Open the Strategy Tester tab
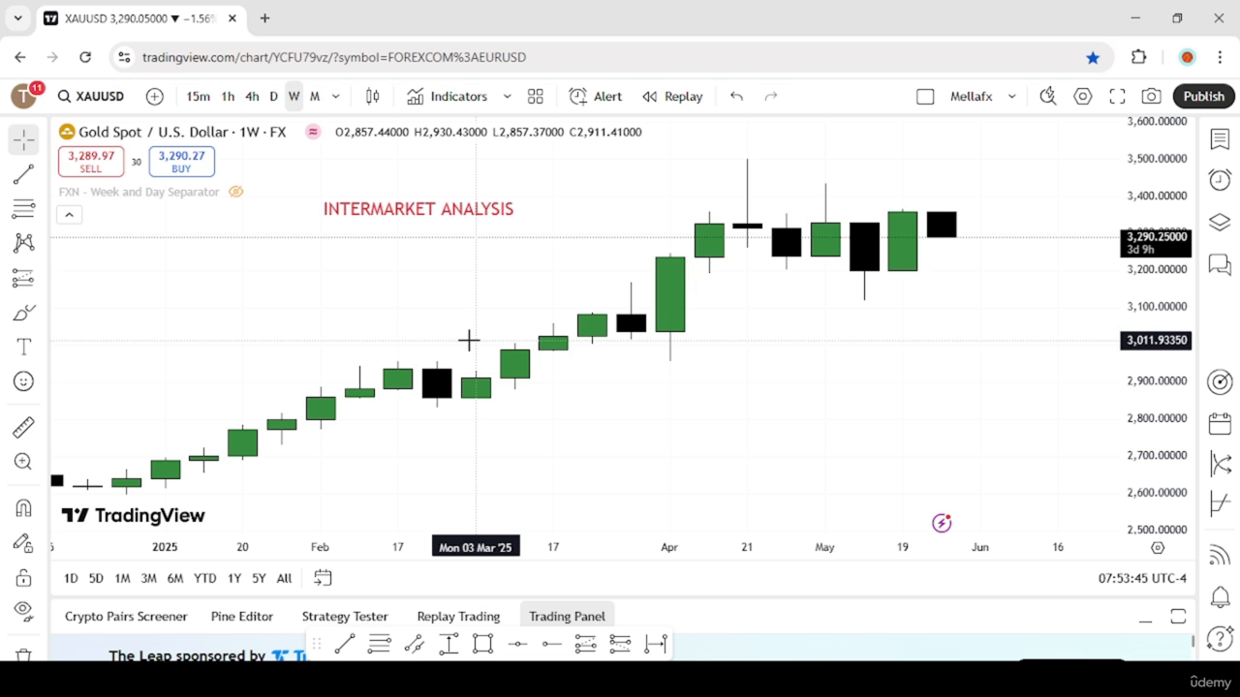This screenshot has width=1240, height=697. click(345, 616)
